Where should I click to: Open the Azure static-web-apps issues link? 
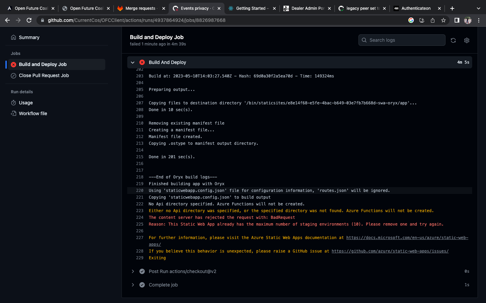(x=390, y=251)
